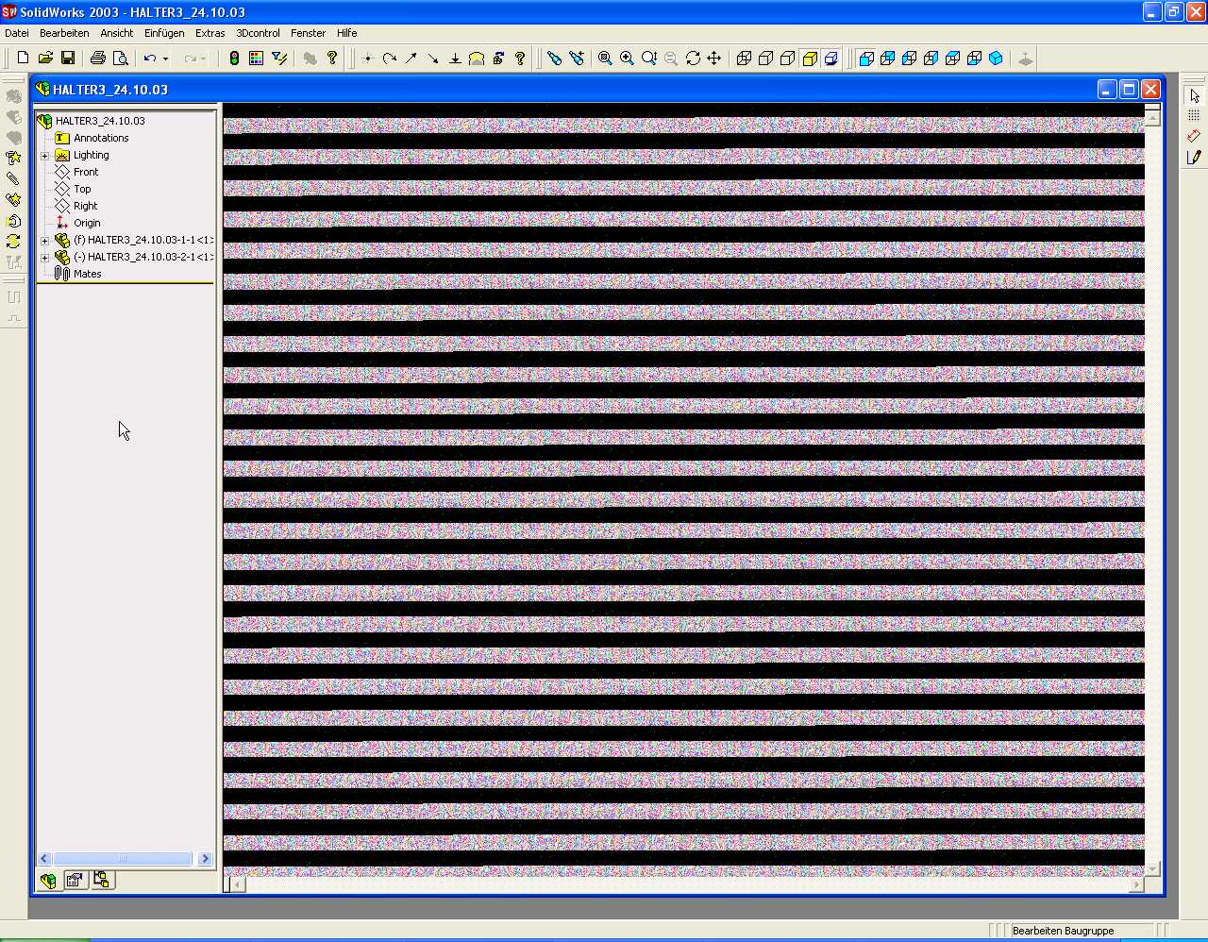Viewport: 1208px width, 942px height.
Task: Switch display to hidden lines removed
Action: [x=787, y=59]
